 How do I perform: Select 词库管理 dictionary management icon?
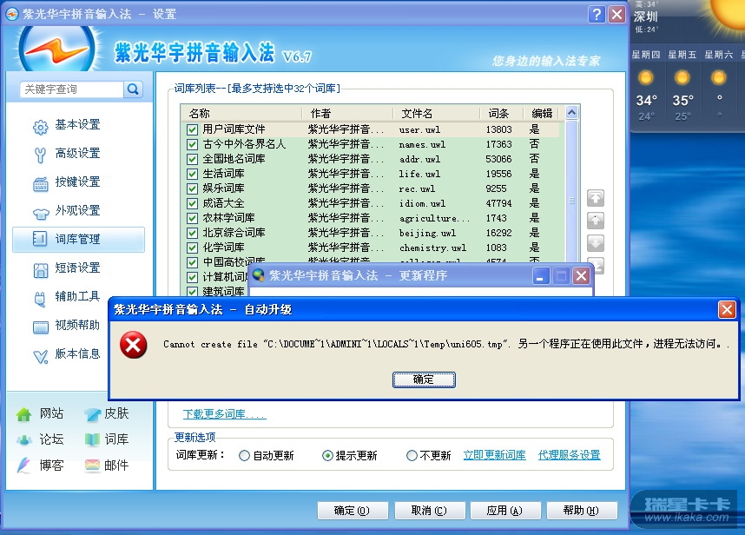[x=40, y=239]
